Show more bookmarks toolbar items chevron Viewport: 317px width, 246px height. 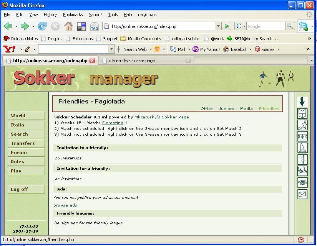pyautogui.click(x=309, y=39)
